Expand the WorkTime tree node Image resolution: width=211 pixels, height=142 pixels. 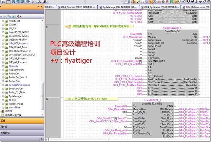(x=3, y=107)
